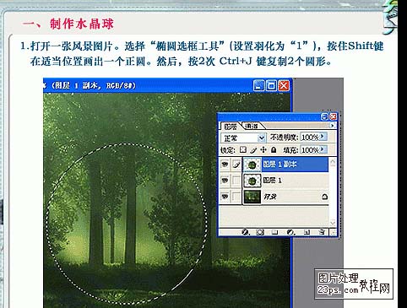Hide the 背景 background layer
Image resolution: width=407 pixels, height=308 pixels.
pos(225,197)
